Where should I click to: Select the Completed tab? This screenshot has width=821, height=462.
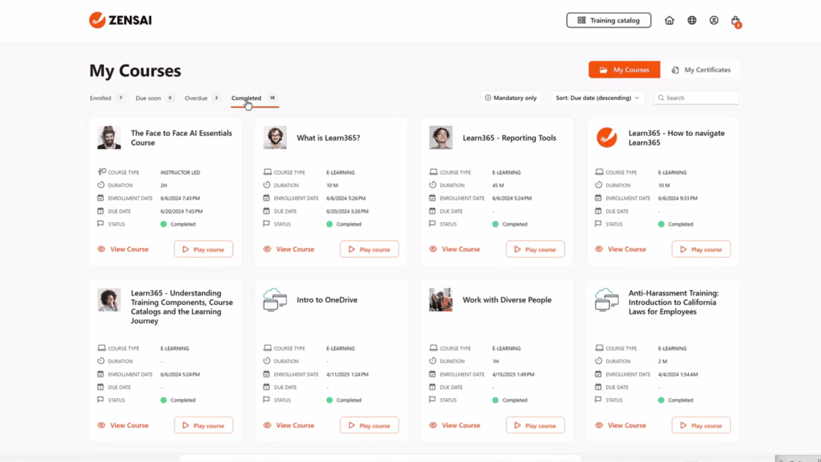(x=254, y=98)
